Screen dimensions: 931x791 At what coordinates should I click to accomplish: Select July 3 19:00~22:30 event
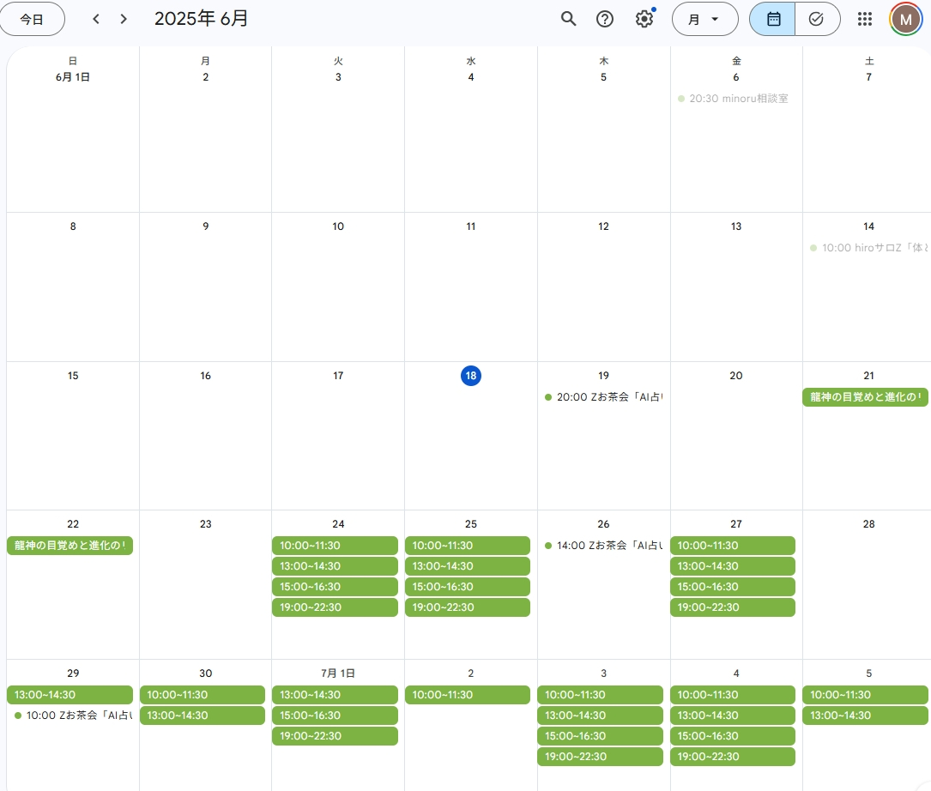click(601, 757)
